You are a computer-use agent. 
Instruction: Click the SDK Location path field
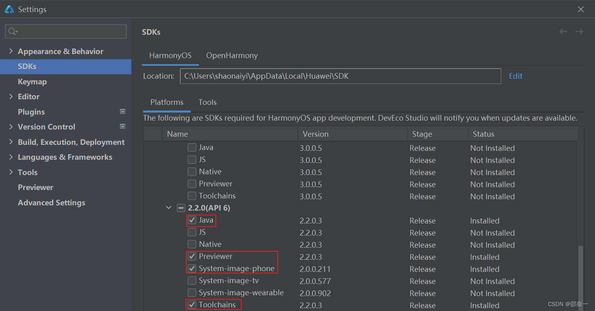(x=340, y=76)
